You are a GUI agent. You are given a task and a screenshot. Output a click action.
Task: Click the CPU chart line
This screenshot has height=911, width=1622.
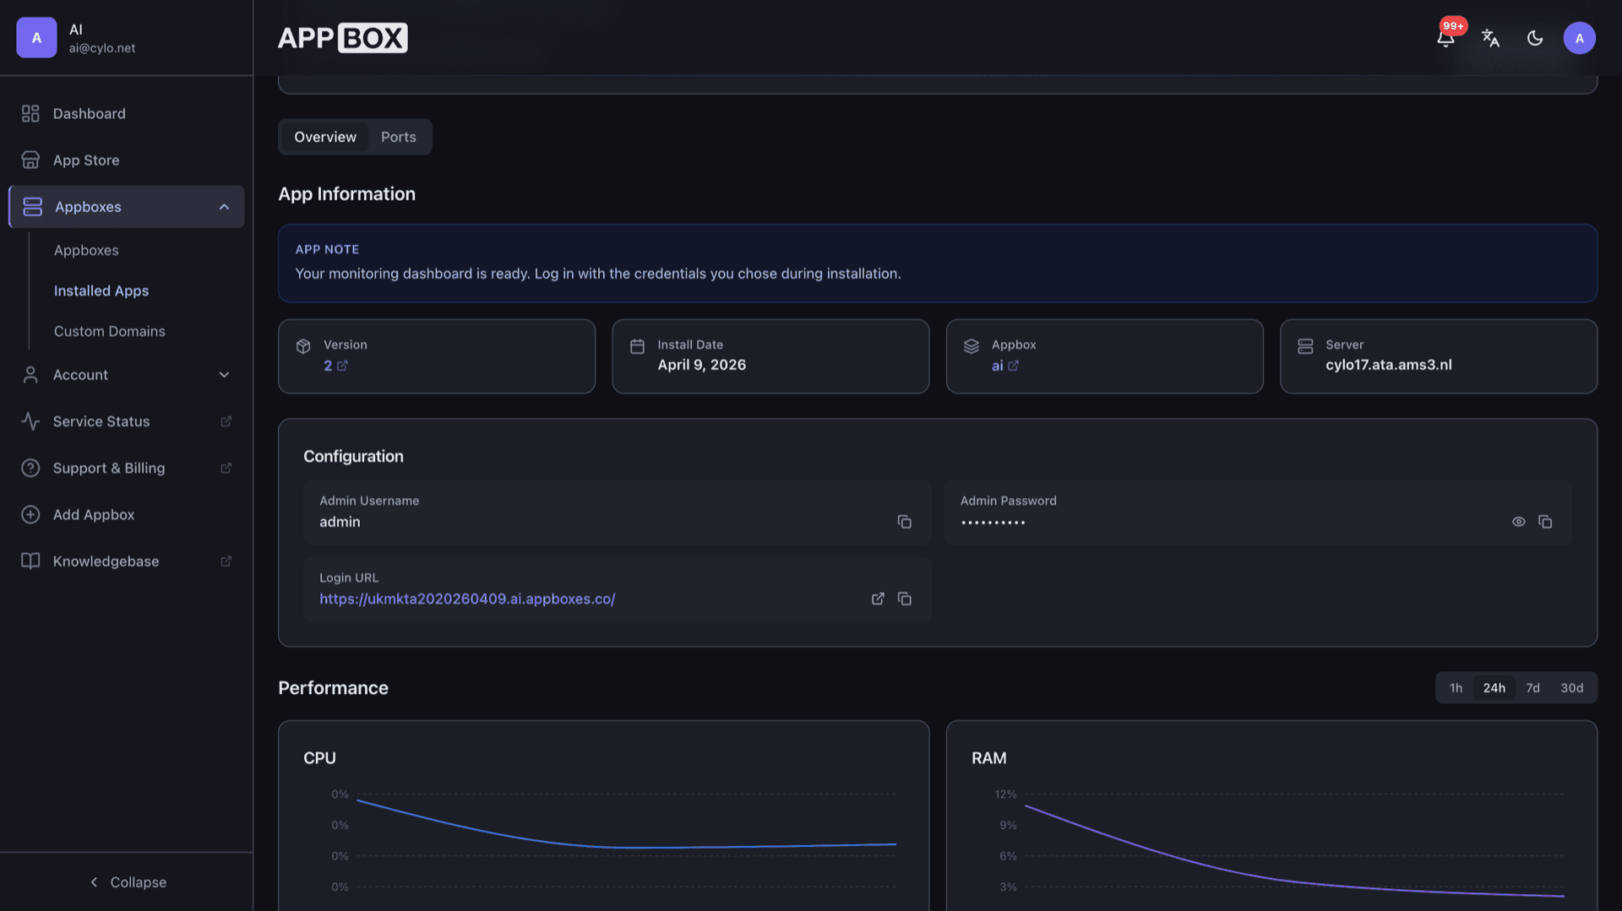click(626, 847)
